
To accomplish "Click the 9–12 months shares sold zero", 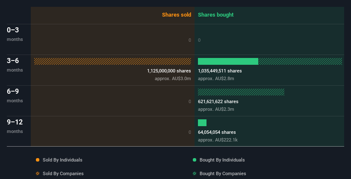I will click(190, 132).
